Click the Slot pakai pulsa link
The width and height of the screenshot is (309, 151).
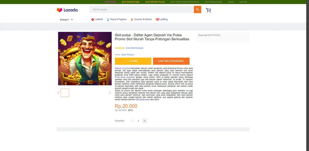(143, 99)
